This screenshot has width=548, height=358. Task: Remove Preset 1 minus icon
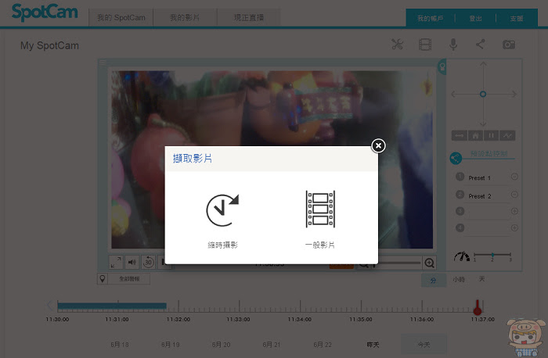tap(514, 177)
